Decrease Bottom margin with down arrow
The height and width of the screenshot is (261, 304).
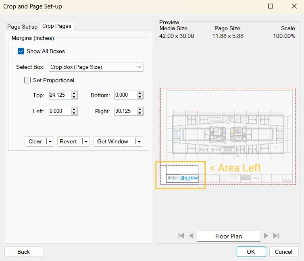tap(140, 97)
